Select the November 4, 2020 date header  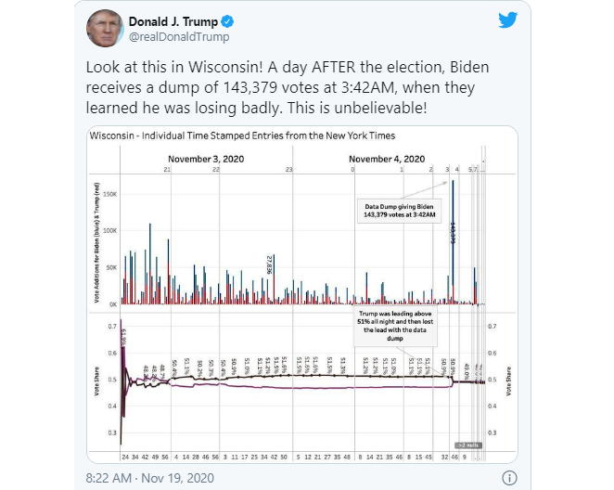[386, 158]
